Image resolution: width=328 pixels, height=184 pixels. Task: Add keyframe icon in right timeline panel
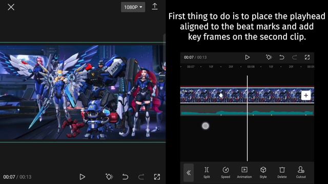click(x=269, y=57)
